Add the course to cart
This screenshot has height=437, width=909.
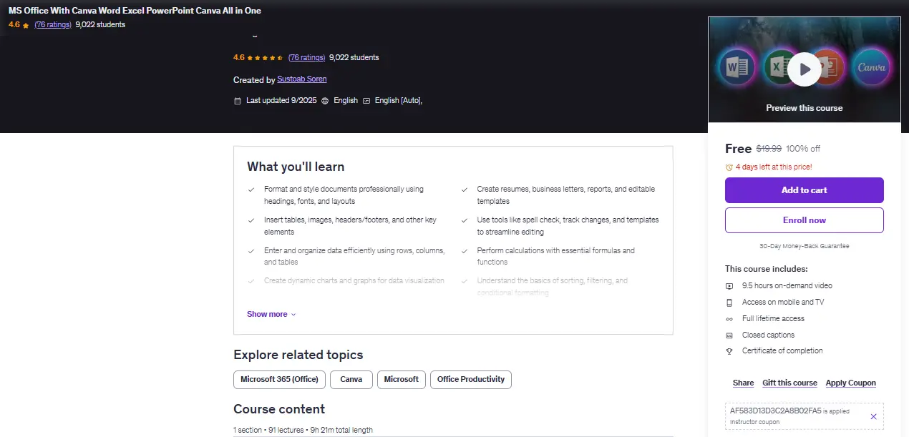pyautogui.click(x=805, y=190)
